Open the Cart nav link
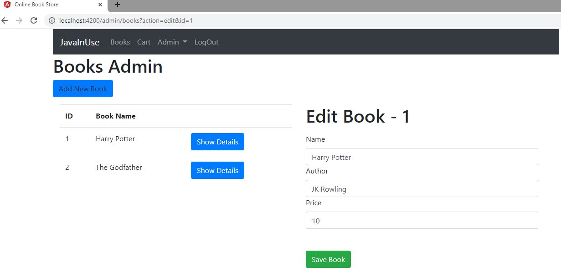The width and height of the screenshot is (561, 272). (x=144, y=42)
